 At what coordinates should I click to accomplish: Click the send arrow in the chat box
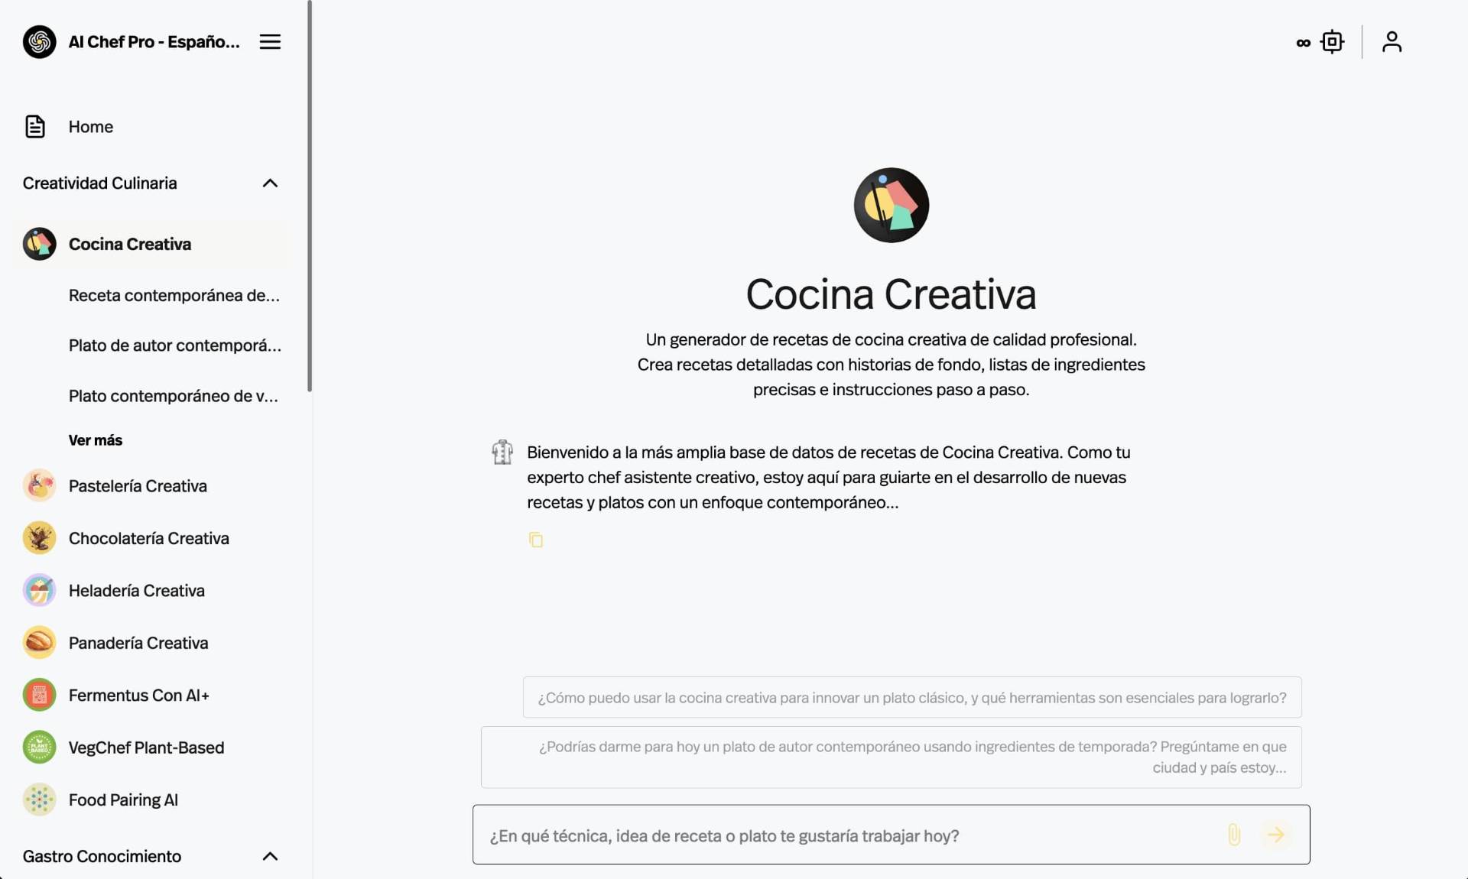tap(1275, 835)
